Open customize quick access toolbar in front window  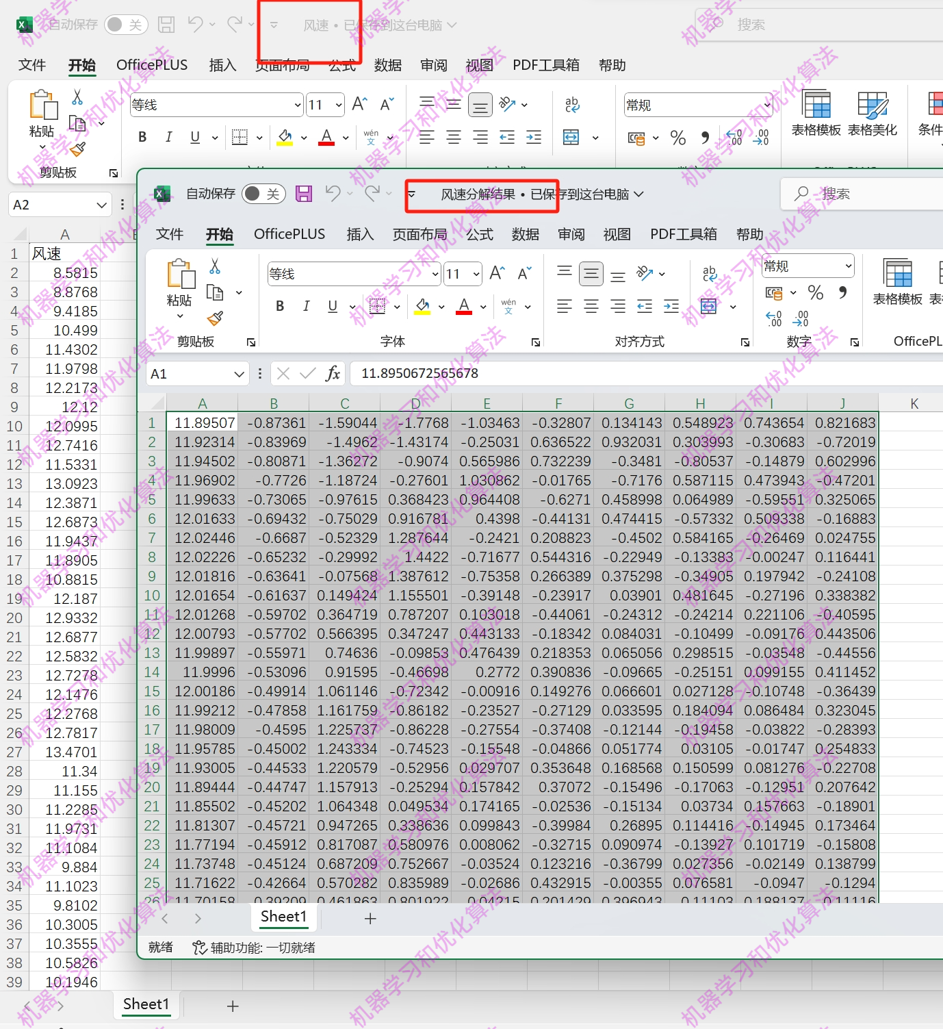coord(411,194)
